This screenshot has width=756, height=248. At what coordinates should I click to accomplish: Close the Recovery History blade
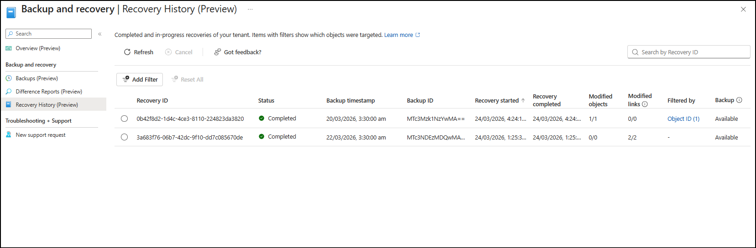(x=743, y=9)
